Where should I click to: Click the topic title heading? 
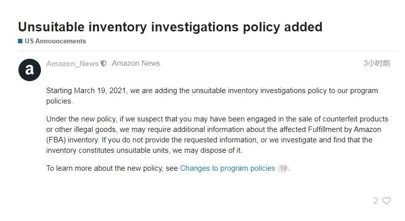170,26
